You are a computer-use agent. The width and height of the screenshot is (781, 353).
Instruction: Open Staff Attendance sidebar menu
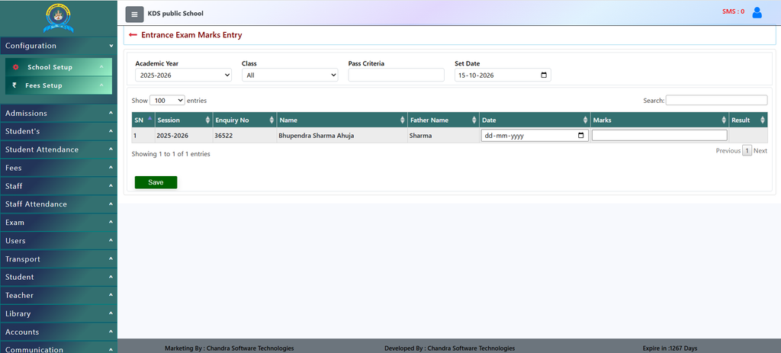coord(59,204)
